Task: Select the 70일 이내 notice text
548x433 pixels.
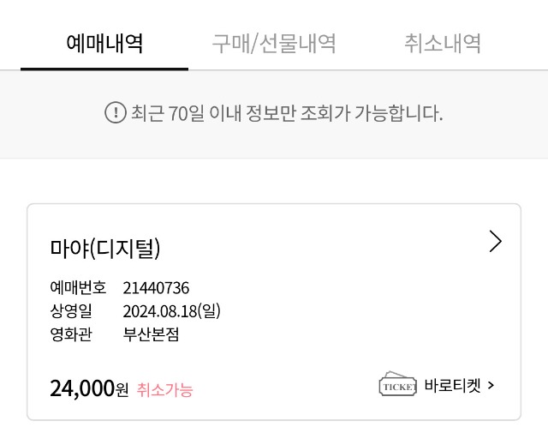Action: 287,113
